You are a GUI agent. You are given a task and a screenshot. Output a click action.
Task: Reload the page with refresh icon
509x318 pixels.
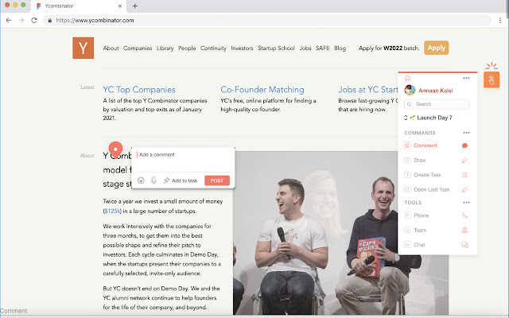[34, 20]
